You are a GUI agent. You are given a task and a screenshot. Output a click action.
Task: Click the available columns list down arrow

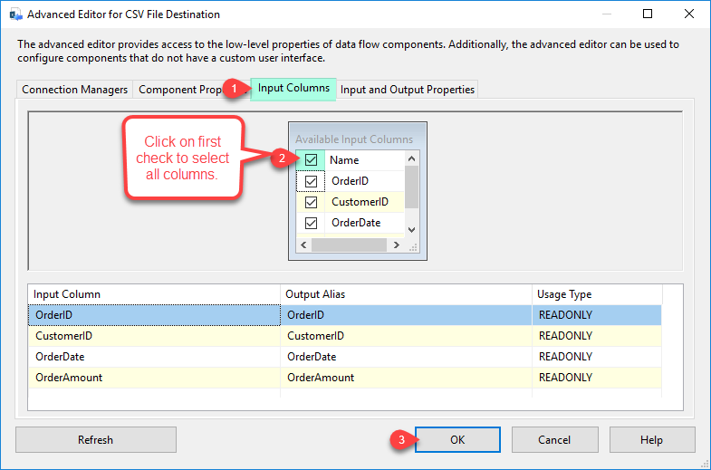[412, 230]
